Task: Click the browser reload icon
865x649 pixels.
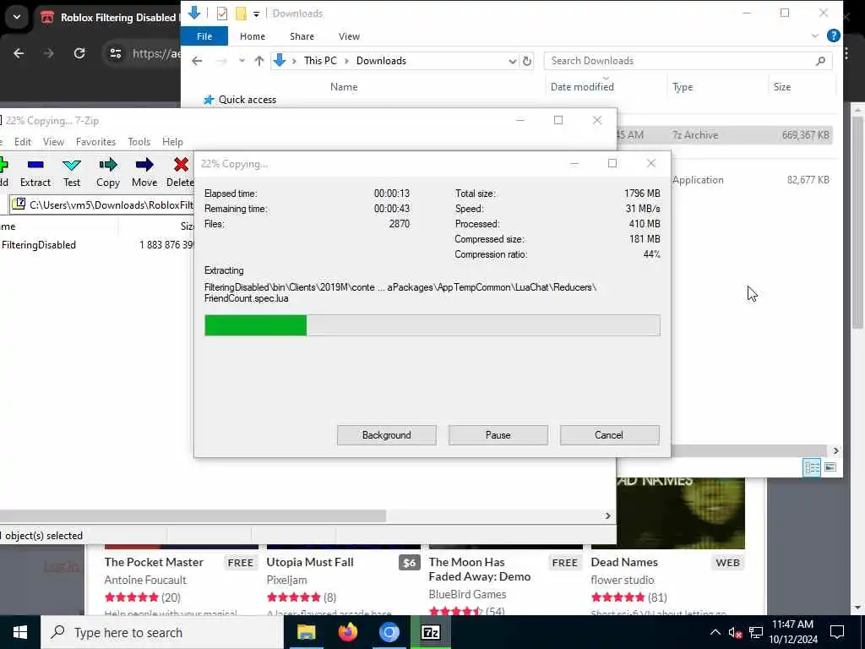Action: point(79,53)
